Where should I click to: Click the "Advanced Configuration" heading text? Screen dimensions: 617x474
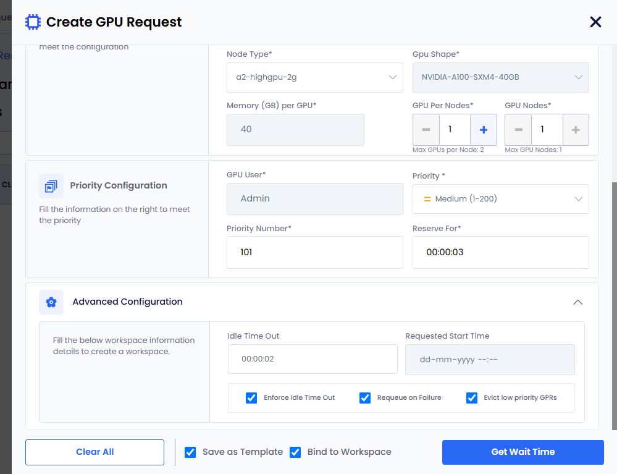(127, 302)
